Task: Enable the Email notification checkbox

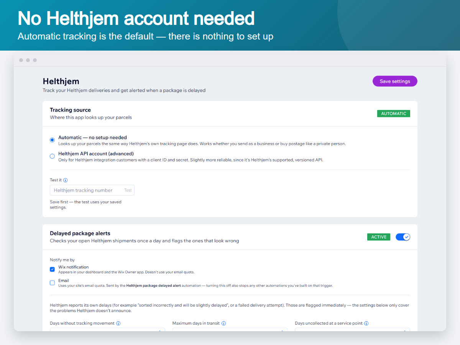Action: click(53, 283)
